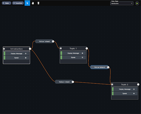Click plus connector on Introduction state

tap(30, 49)
